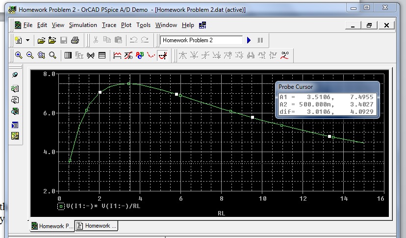Toggle Log Y Axis
The image size is (406, 238).
click(102, 55)
